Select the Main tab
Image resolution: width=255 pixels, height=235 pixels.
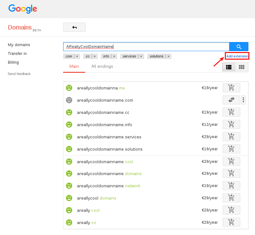click(x=74, y=67)
